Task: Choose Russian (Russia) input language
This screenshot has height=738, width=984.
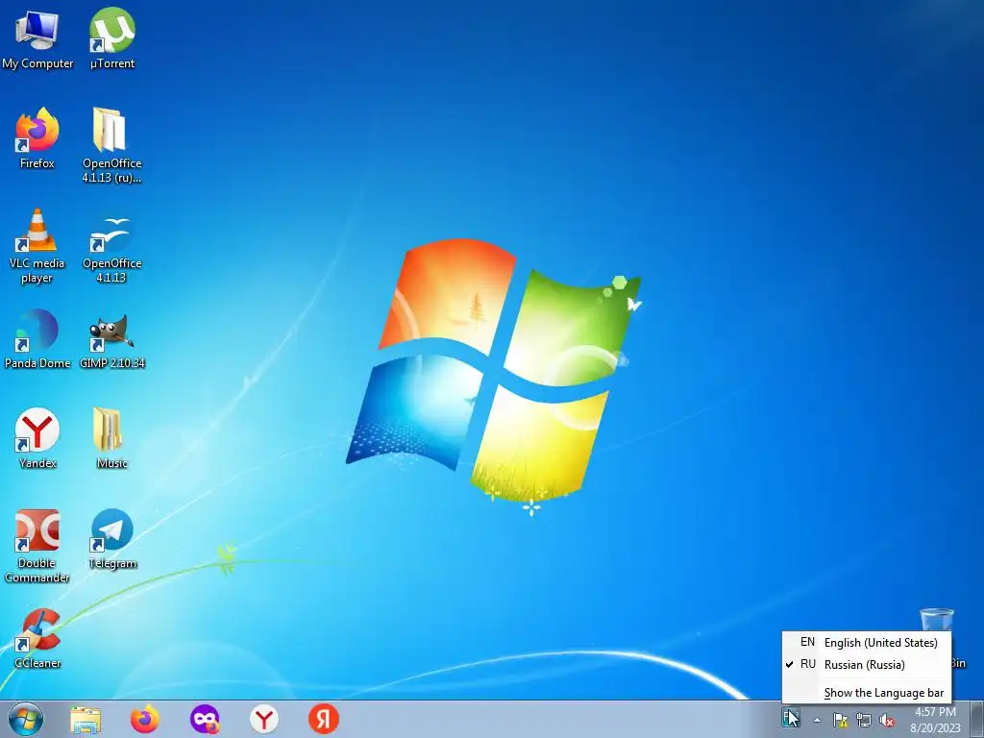Action: [867, 665]
